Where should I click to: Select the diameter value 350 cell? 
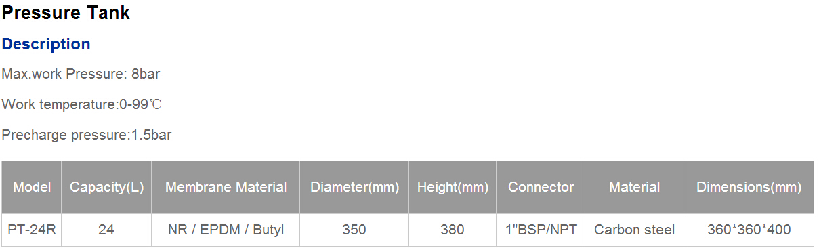point(354,230)
